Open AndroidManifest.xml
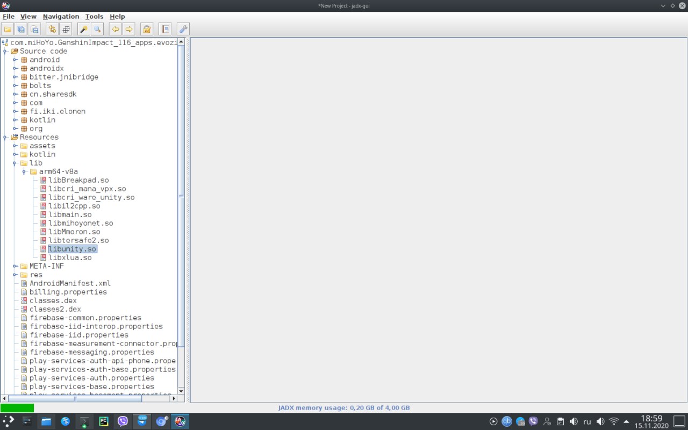 [70, 283]
